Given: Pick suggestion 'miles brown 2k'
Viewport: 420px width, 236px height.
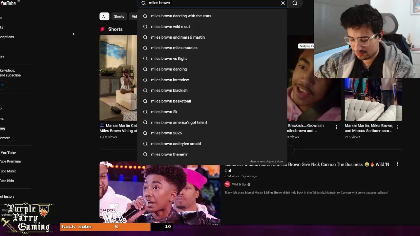Looking at the screenshot, I should pos(212,112).
